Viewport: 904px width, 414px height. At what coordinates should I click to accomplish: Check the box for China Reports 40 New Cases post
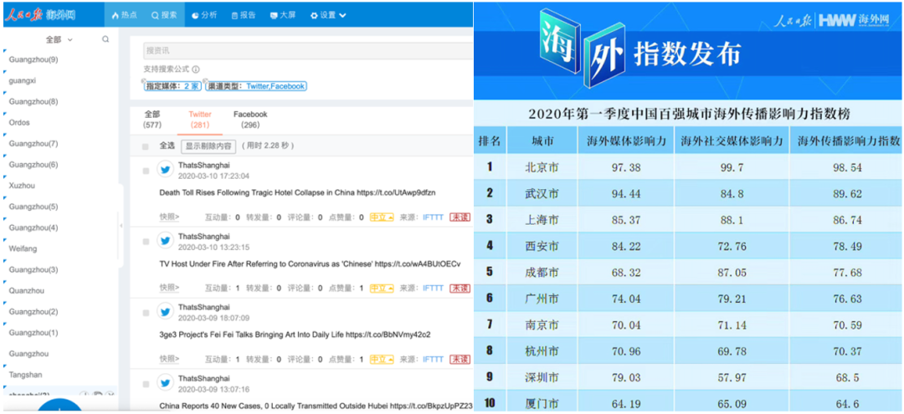(146, 384)
